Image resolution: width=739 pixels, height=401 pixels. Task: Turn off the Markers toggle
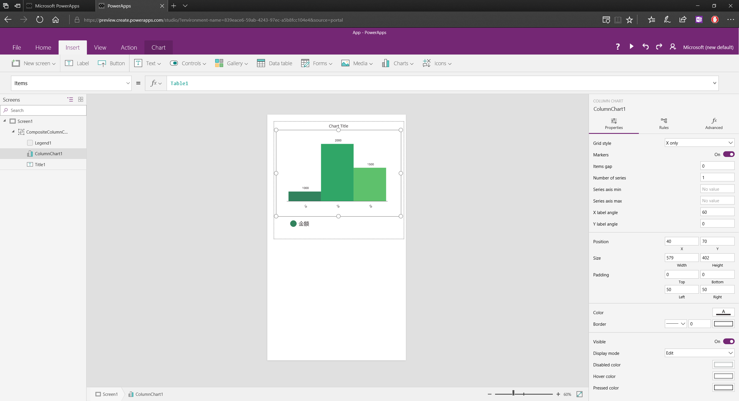(x=729, y=154)
